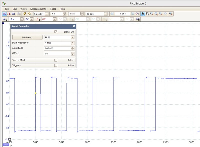
Task: Expand the Channel A range ±2 V dropdown
Action: tap(22, 19)
